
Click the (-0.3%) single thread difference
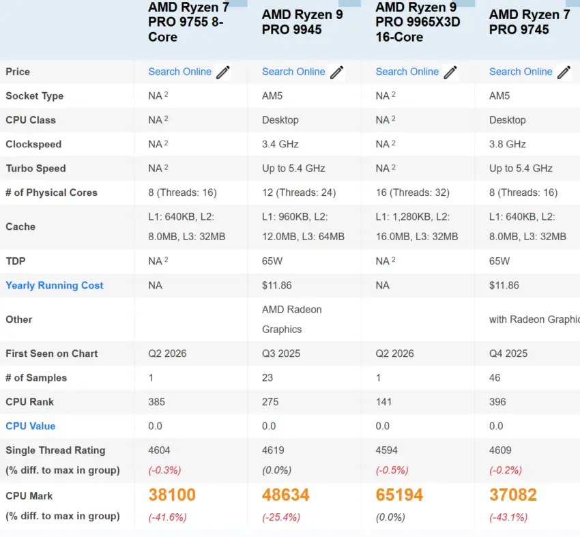[x=165, y=470]
